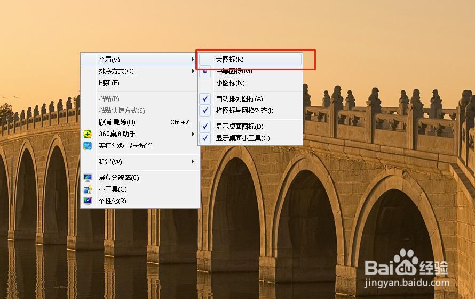The width and height of the screenshot is (475, 299).
Task: Toggle 自动排列图标(A) checkmark
Action: (x=205, y=99)
